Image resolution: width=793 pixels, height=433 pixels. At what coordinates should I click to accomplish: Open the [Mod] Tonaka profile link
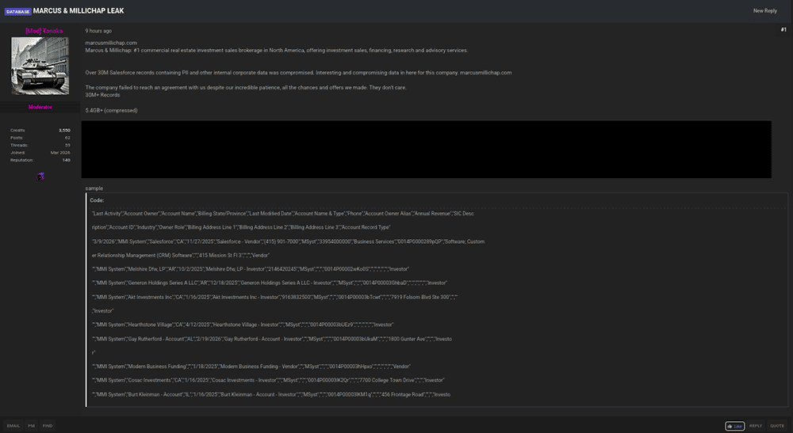(x=44, y=31)
